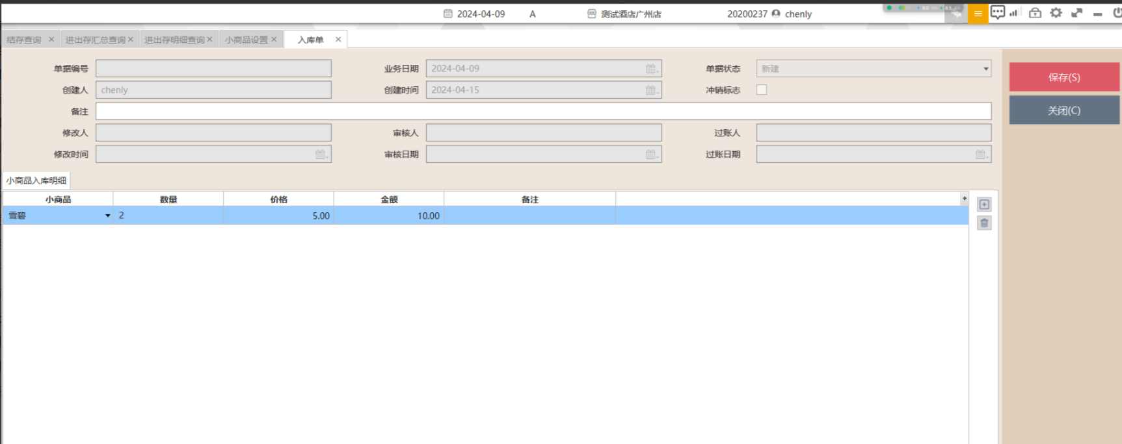The width and height of the screenshot is (1122, 444).
Task: Open settings with the gear icon
Action: pos(1056,13)
